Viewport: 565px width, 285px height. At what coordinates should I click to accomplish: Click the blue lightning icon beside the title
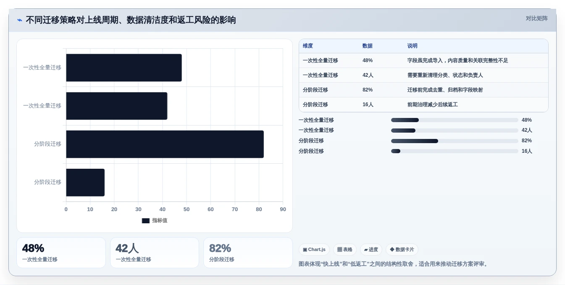point(19,20)
